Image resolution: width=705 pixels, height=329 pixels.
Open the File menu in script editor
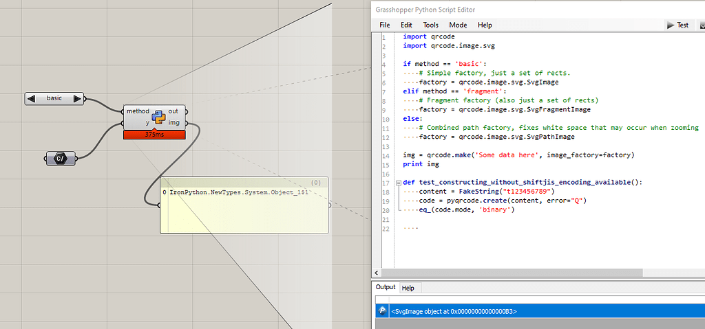384,25
